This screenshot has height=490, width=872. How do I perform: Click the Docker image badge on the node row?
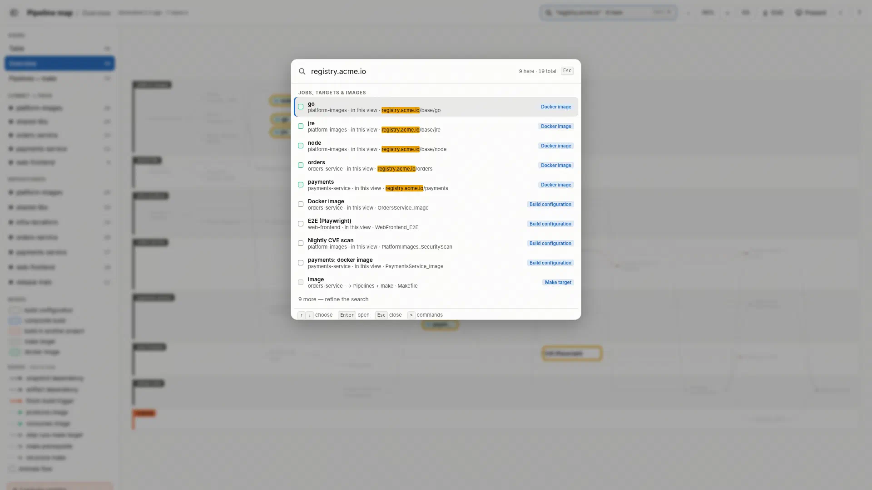pyautogui.click(x=556, y=146)
